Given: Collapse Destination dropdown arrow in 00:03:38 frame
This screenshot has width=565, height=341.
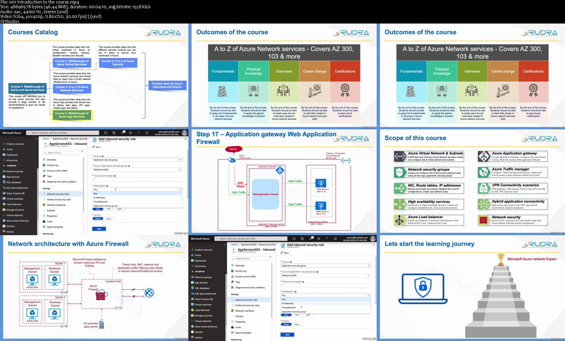Looking at the screenshot, I should [x=368, y=295].
